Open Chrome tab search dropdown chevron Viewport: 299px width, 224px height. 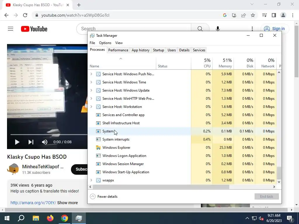click(252, 4)
